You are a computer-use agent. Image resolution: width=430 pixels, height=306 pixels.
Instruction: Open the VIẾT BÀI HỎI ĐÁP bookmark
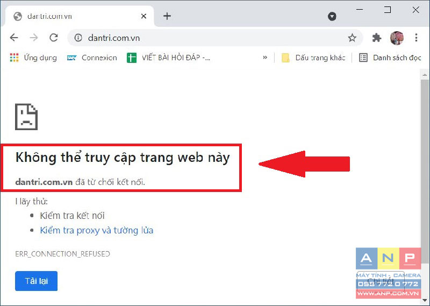point(168,58)
